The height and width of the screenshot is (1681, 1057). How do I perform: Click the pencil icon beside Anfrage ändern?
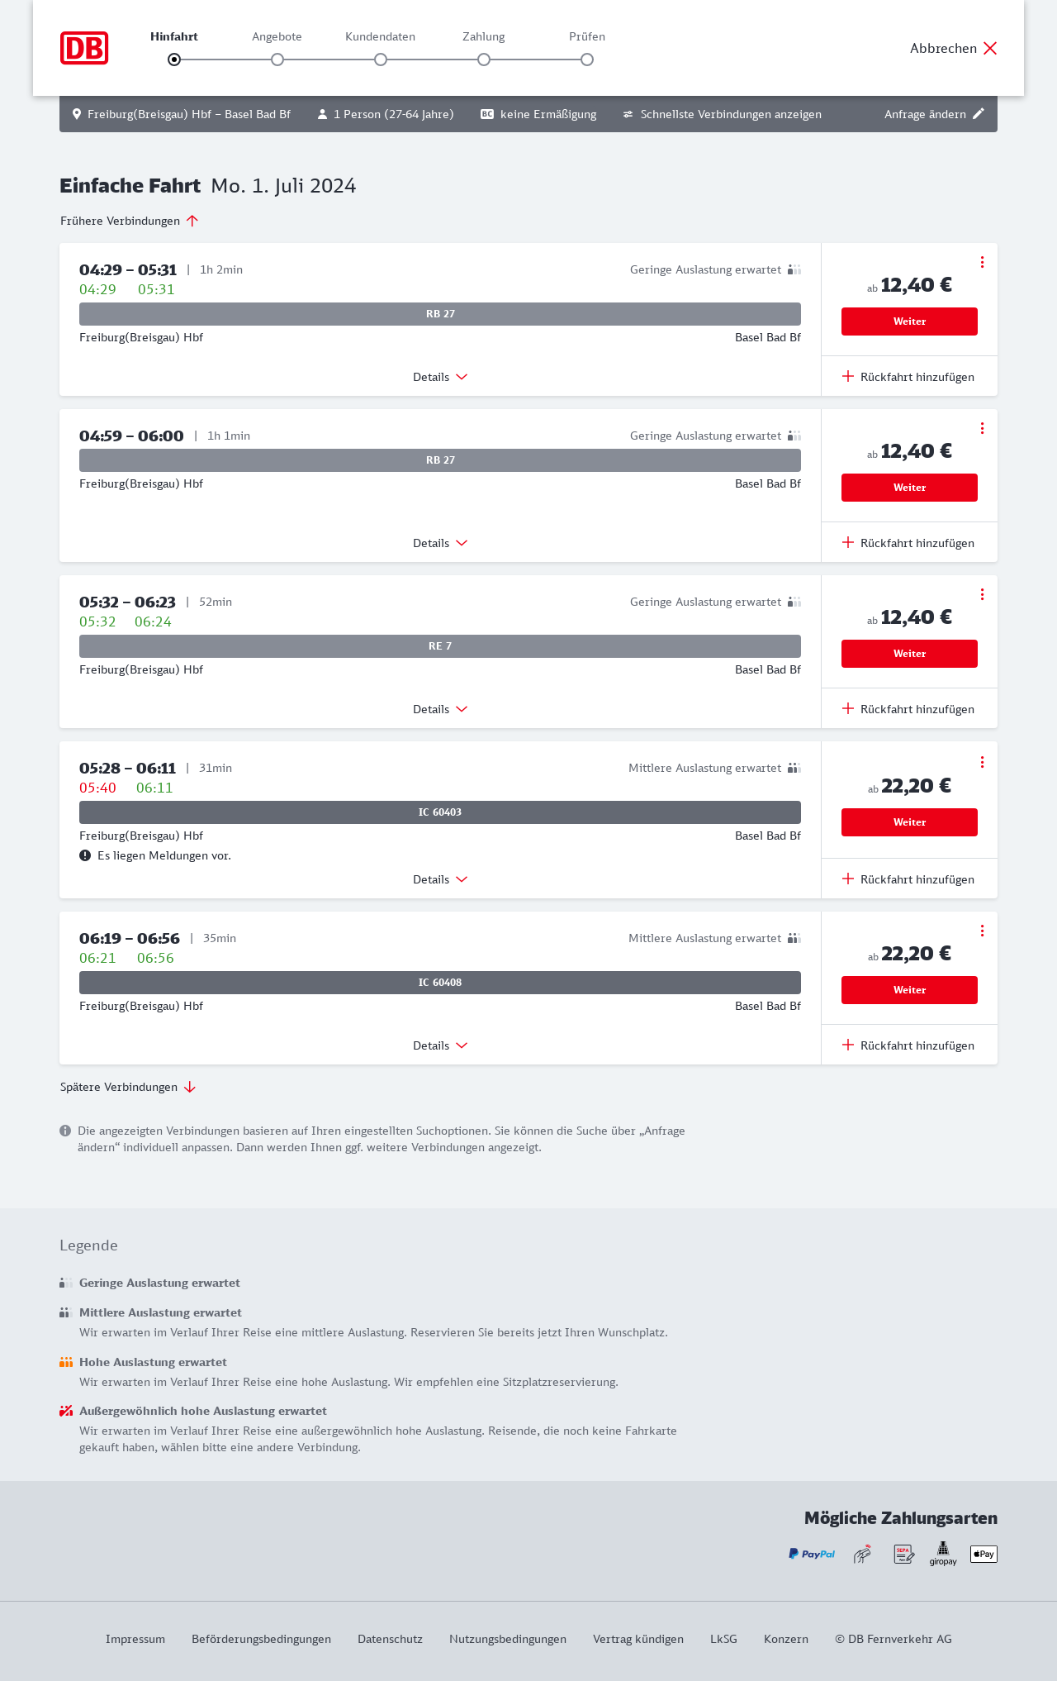pos(979,114)
